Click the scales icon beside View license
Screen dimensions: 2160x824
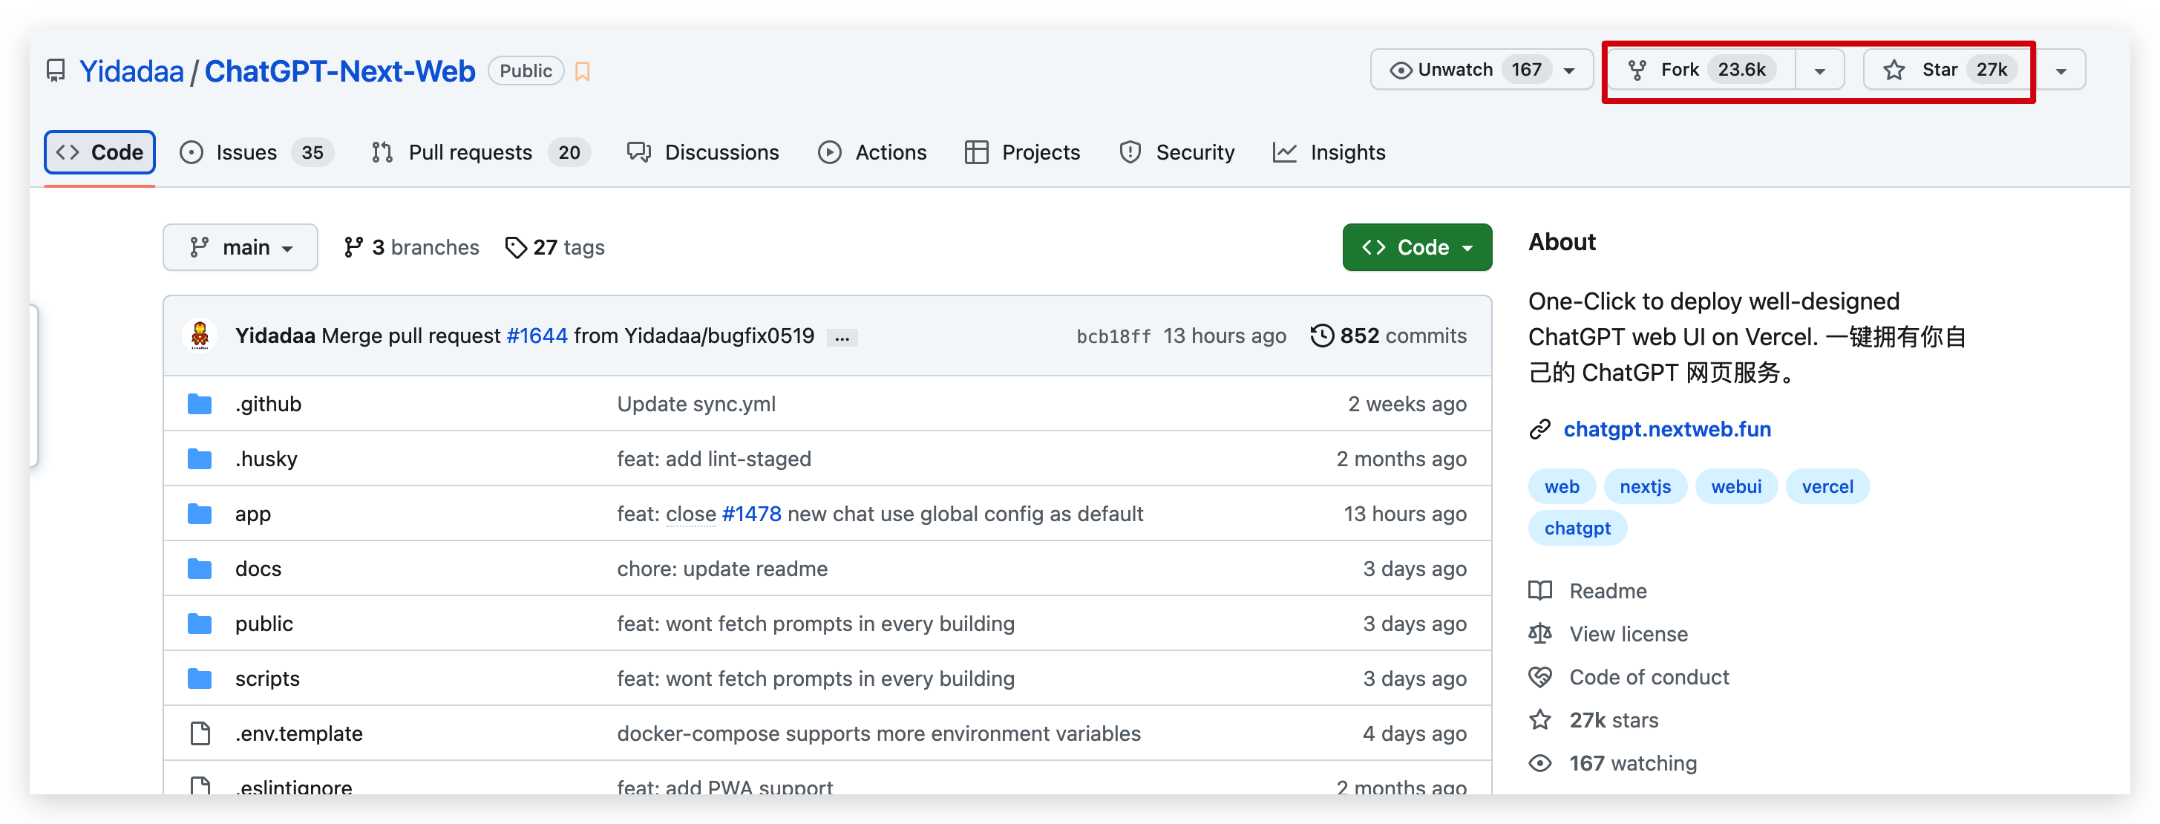click(x=1539, y=634)
